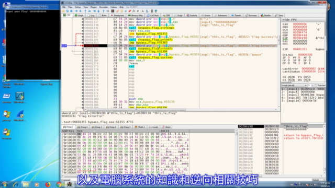Toggle breakpoint bullet at address 00401380
The width and height of the screenshot is (335, 188).
click(x=83, y=99)
